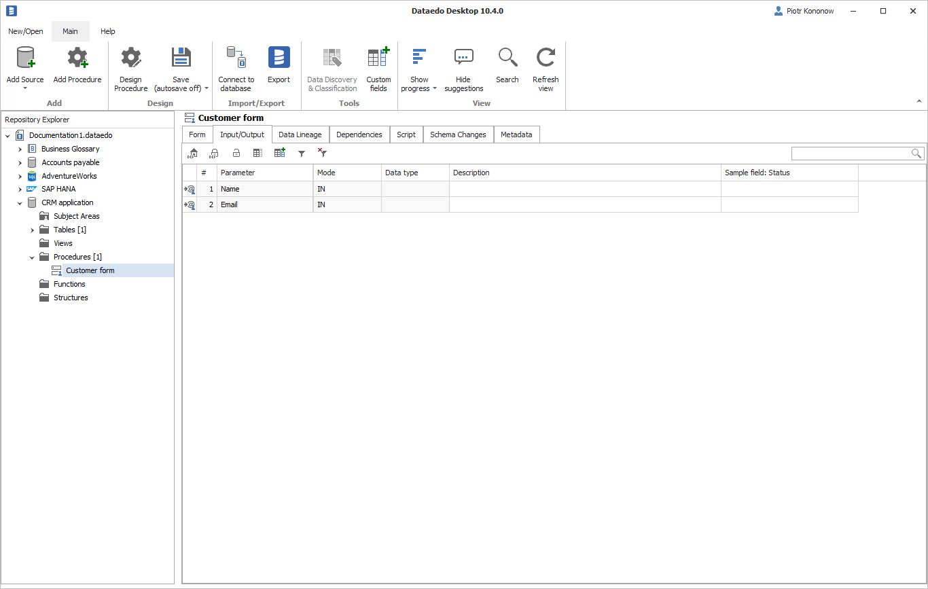Click the Refresh view icon
928x589 pixels.
pyautogui.click(x=546, y=58)
